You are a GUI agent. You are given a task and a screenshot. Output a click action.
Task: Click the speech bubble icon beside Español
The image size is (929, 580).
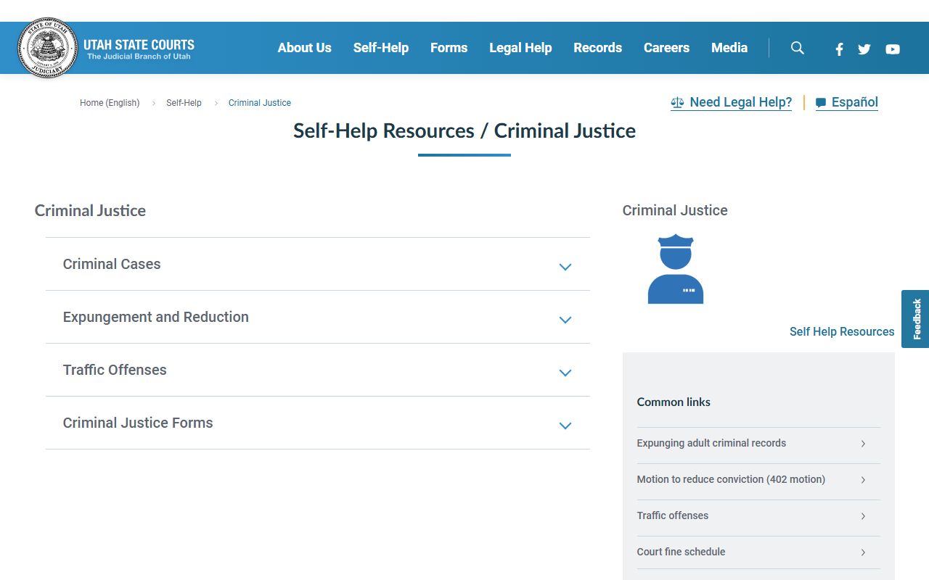[821, 103]
